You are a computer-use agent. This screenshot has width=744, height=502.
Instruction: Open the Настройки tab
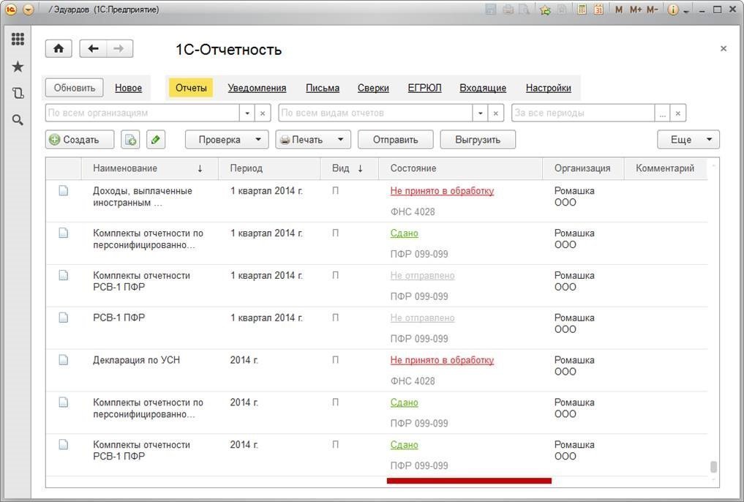point(549,88)
